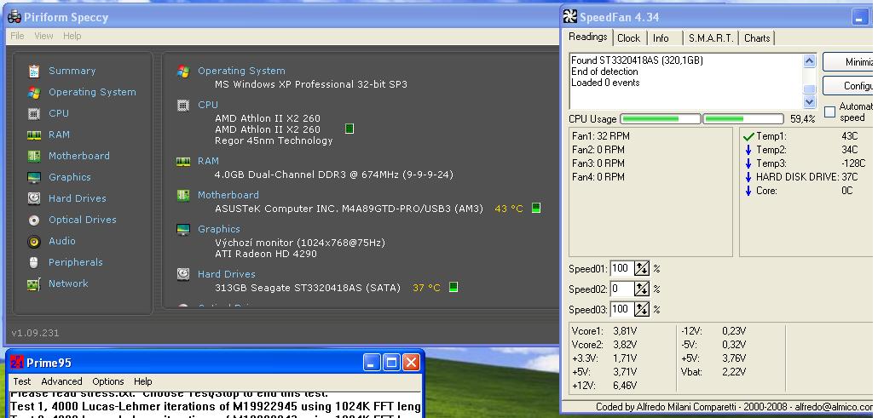This screenshot has height=418, width=878.
Task: Click the green indicator next to 43 °C
Action: pyautogui.click(x=536, y=209)
